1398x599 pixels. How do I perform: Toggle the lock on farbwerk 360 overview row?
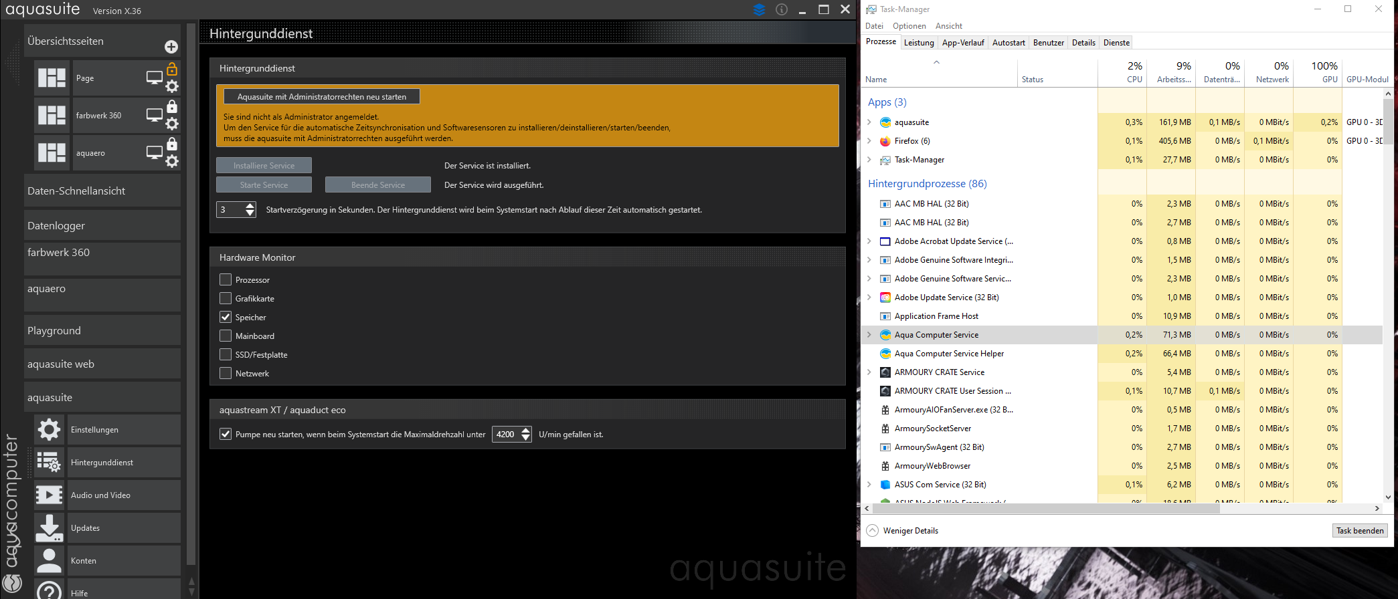pyautogui.click(x=172, y=106)
